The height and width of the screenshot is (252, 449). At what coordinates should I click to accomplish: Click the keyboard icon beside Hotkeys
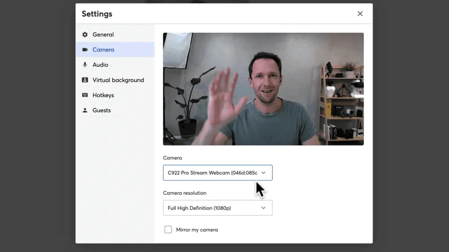85,96
